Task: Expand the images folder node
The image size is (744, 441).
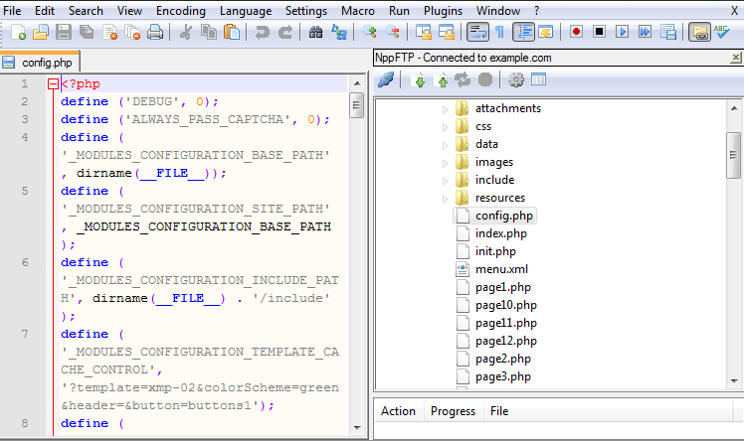Action: tap(446, 162)
